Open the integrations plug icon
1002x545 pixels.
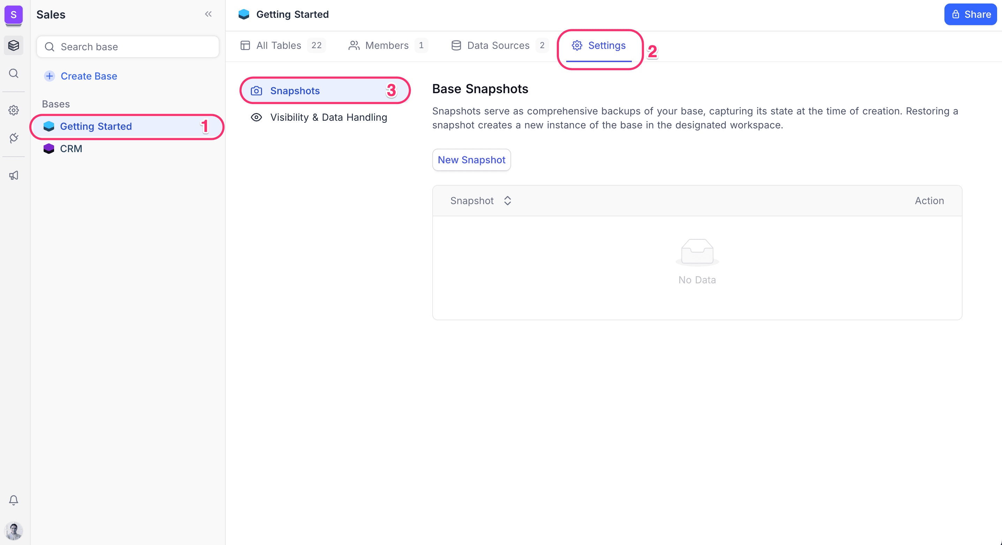click(x=14, y=138)
